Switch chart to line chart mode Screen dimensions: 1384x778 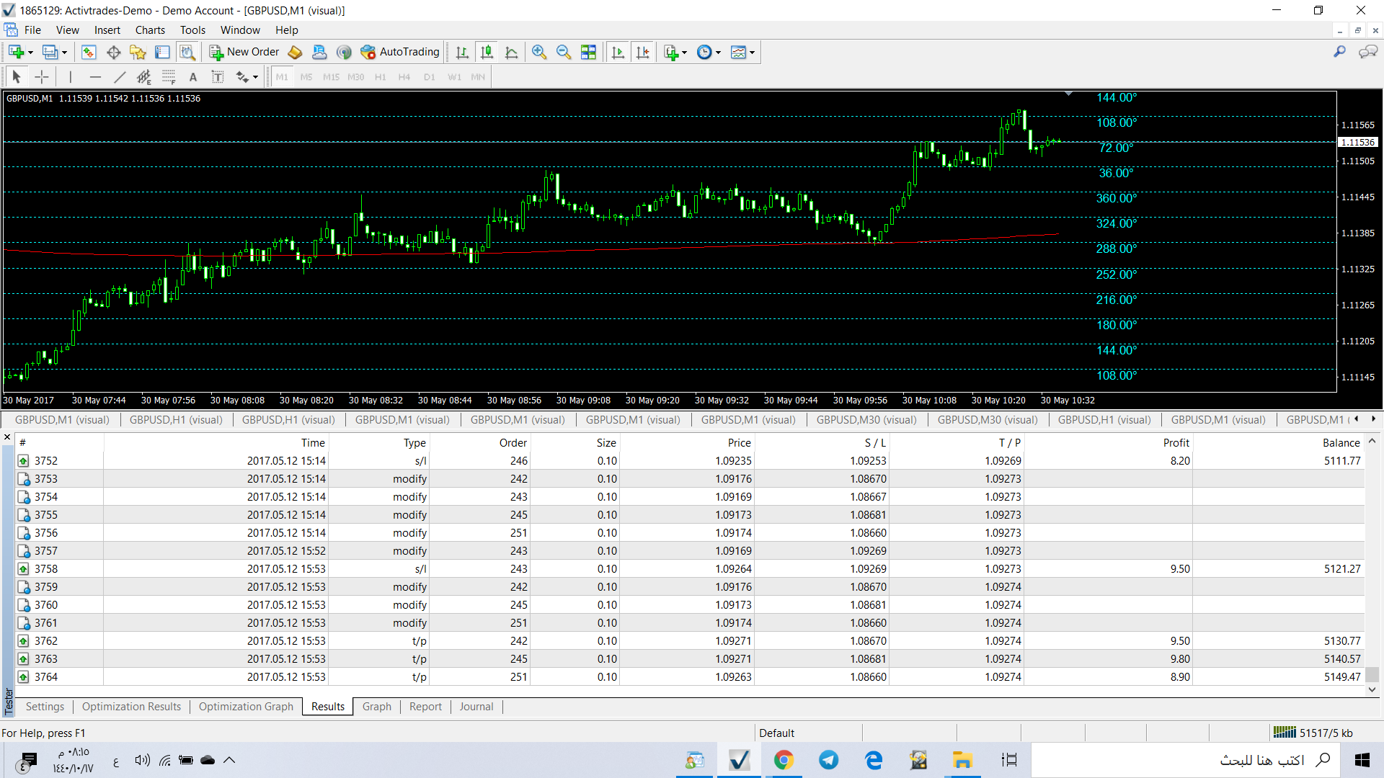point(512,52)
